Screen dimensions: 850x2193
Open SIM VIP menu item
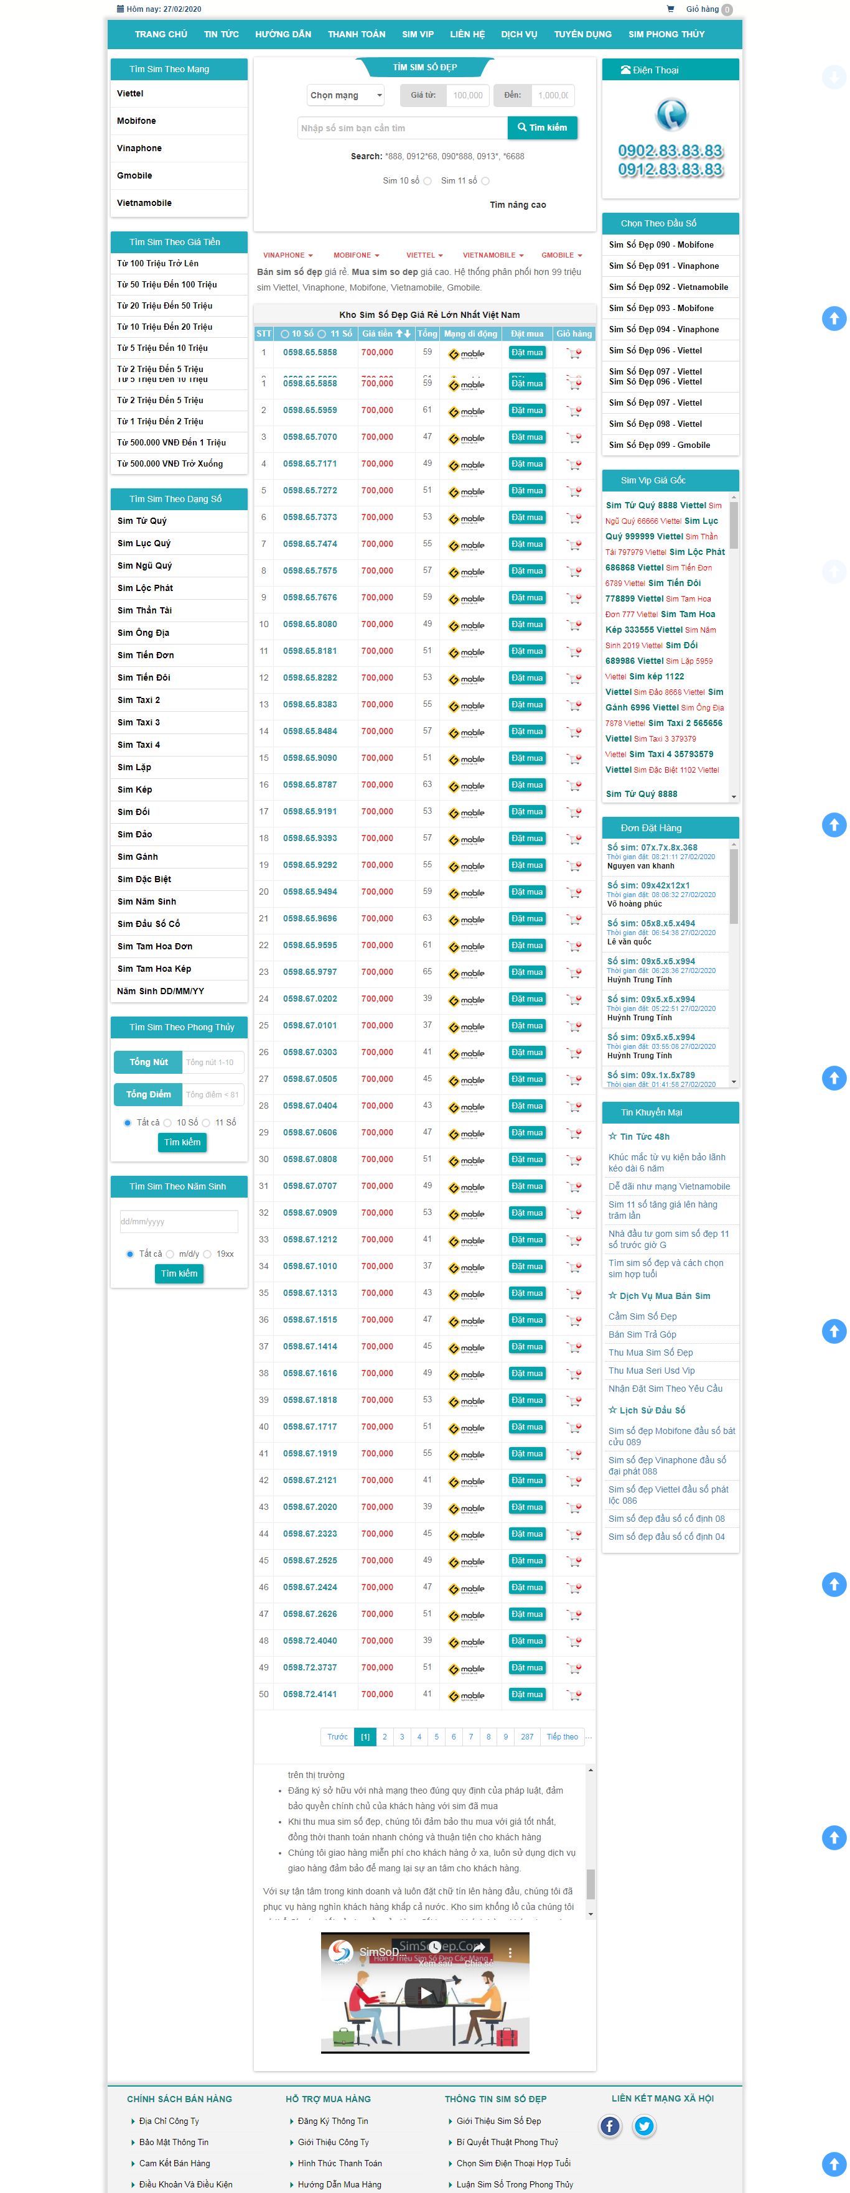[x=418, y=34]
